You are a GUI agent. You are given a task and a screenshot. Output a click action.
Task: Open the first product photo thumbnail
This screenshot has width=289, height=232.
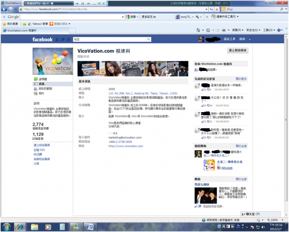coord(89,69)
